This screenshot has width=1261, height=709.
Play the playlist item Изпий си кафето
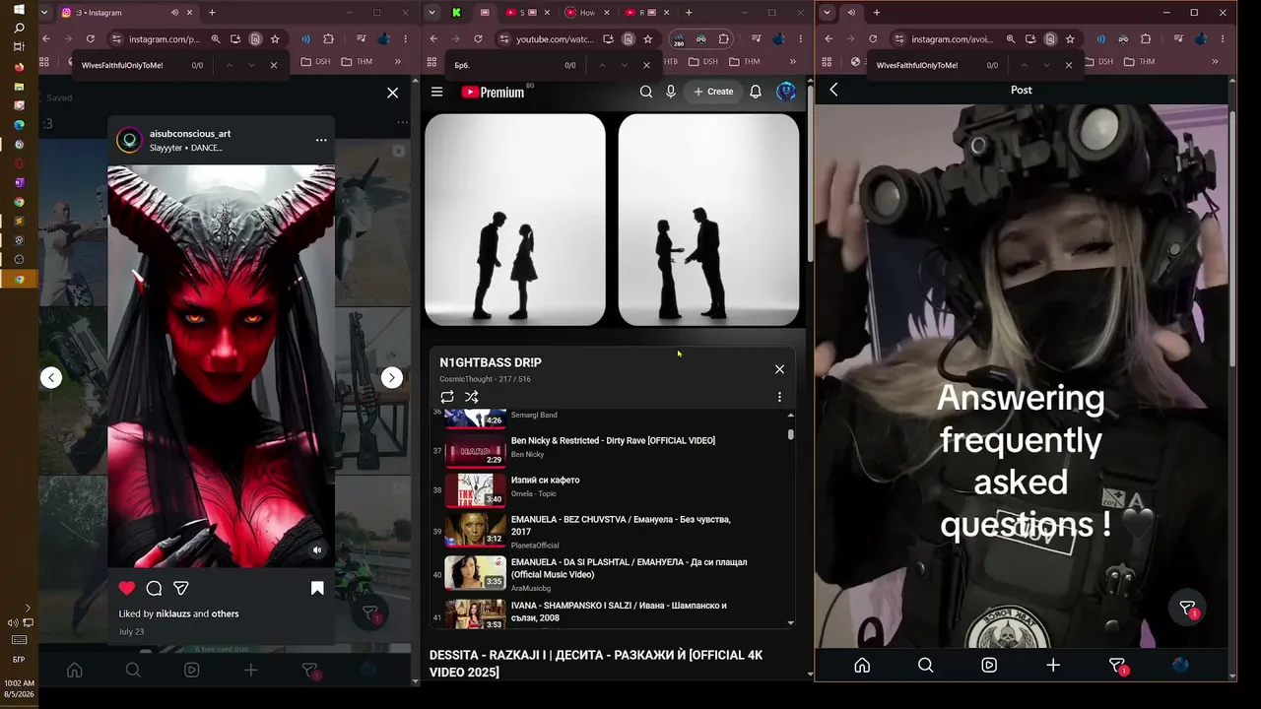point(545,480)
